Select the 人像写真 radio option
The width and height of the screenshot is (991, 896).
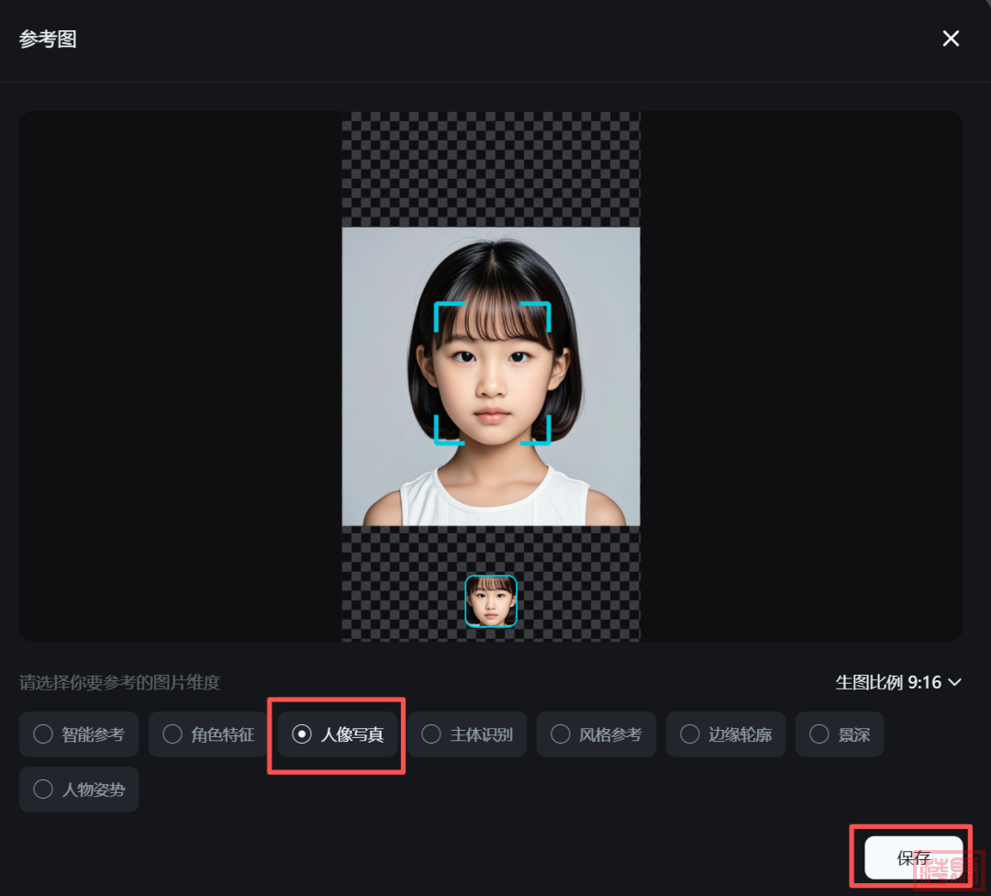click(x=338, y=734)
